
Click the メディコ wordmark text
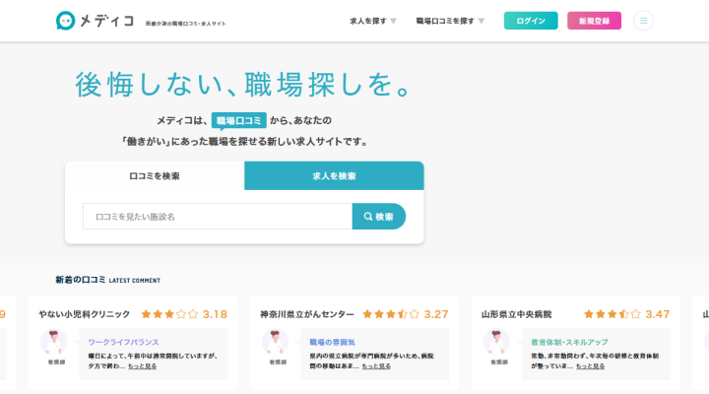coord(106,21)
